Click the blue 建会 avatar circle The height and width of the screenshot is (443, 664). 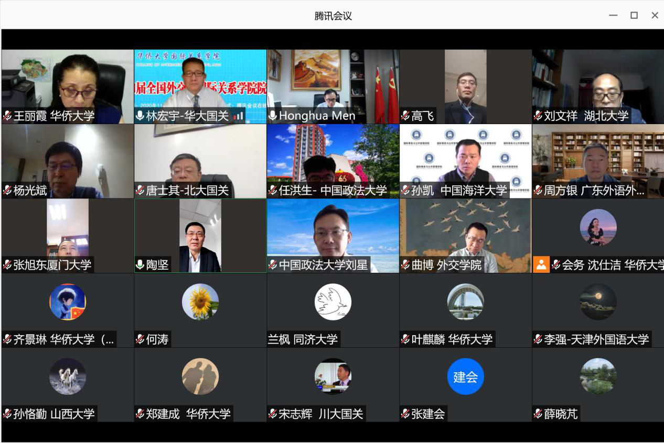click(466, 376)
